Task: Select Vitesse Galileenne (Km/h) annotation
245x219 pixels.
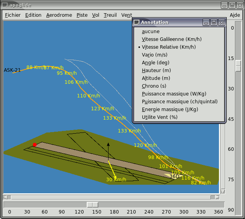Action: [171, 39]
